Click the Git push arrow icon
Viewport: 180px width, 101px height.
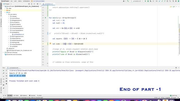(165, 1)
